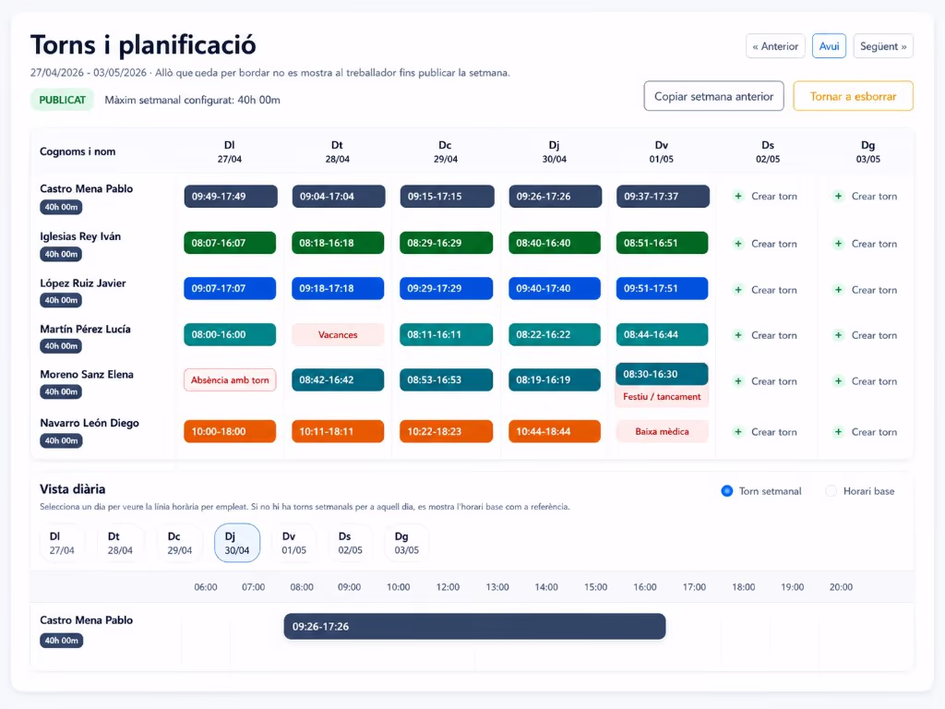Click Copiar setmana anterior button
This screenshot has height=709, width=945.
click(713, 96)
